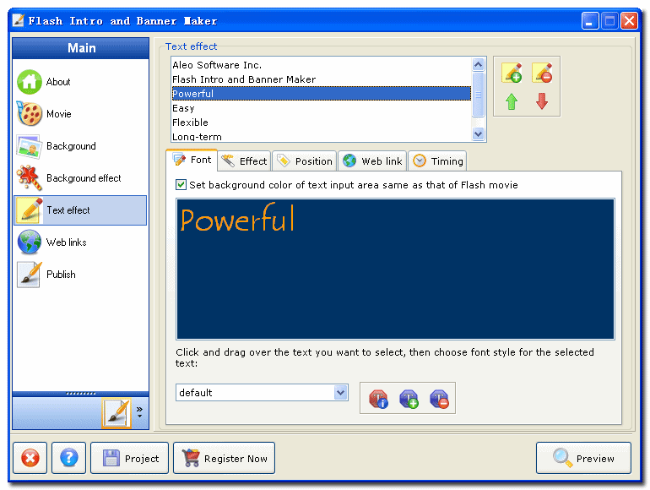Click the remove font style icon

coord(439,398)
